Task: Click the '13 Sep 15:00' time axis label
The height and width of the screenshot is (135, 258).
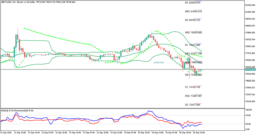Action: pos(103,132)
